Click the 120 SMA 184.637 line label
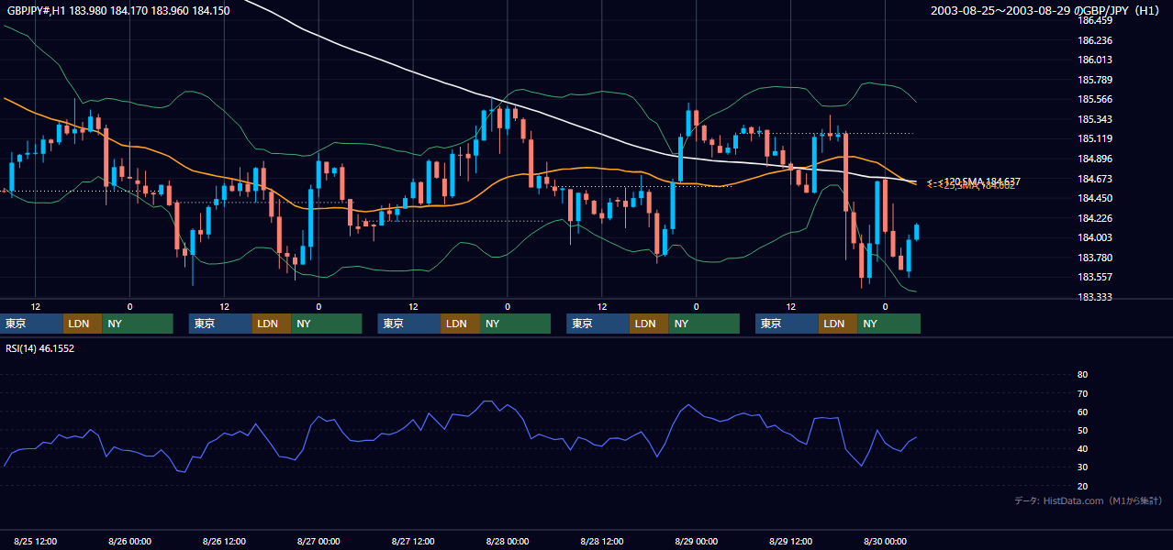This screenshot has height=550, width=1173. [x=980, y=181]
